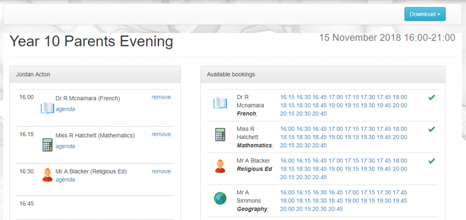Viewport: 466px width, 220px height.
Task: Click person icon beside the 16:30 booking
Action: click(x=47, y=175)
